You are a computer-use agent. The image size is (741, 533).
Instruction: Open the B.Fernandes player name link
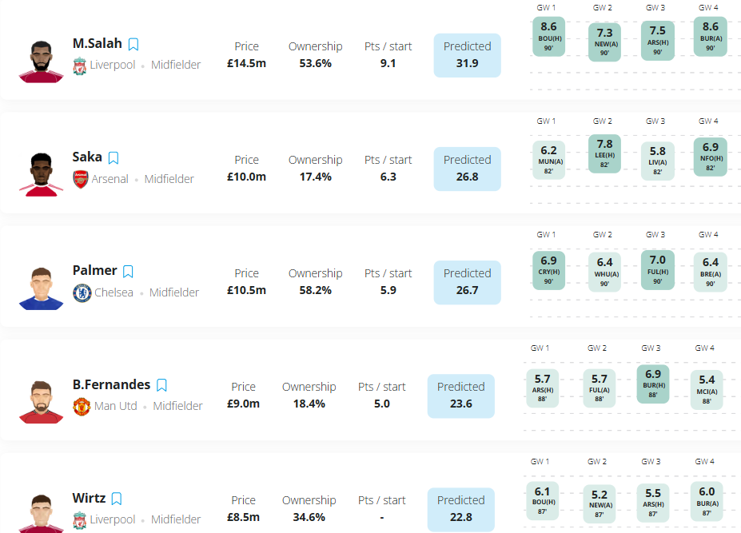click(x=111, y=384)
